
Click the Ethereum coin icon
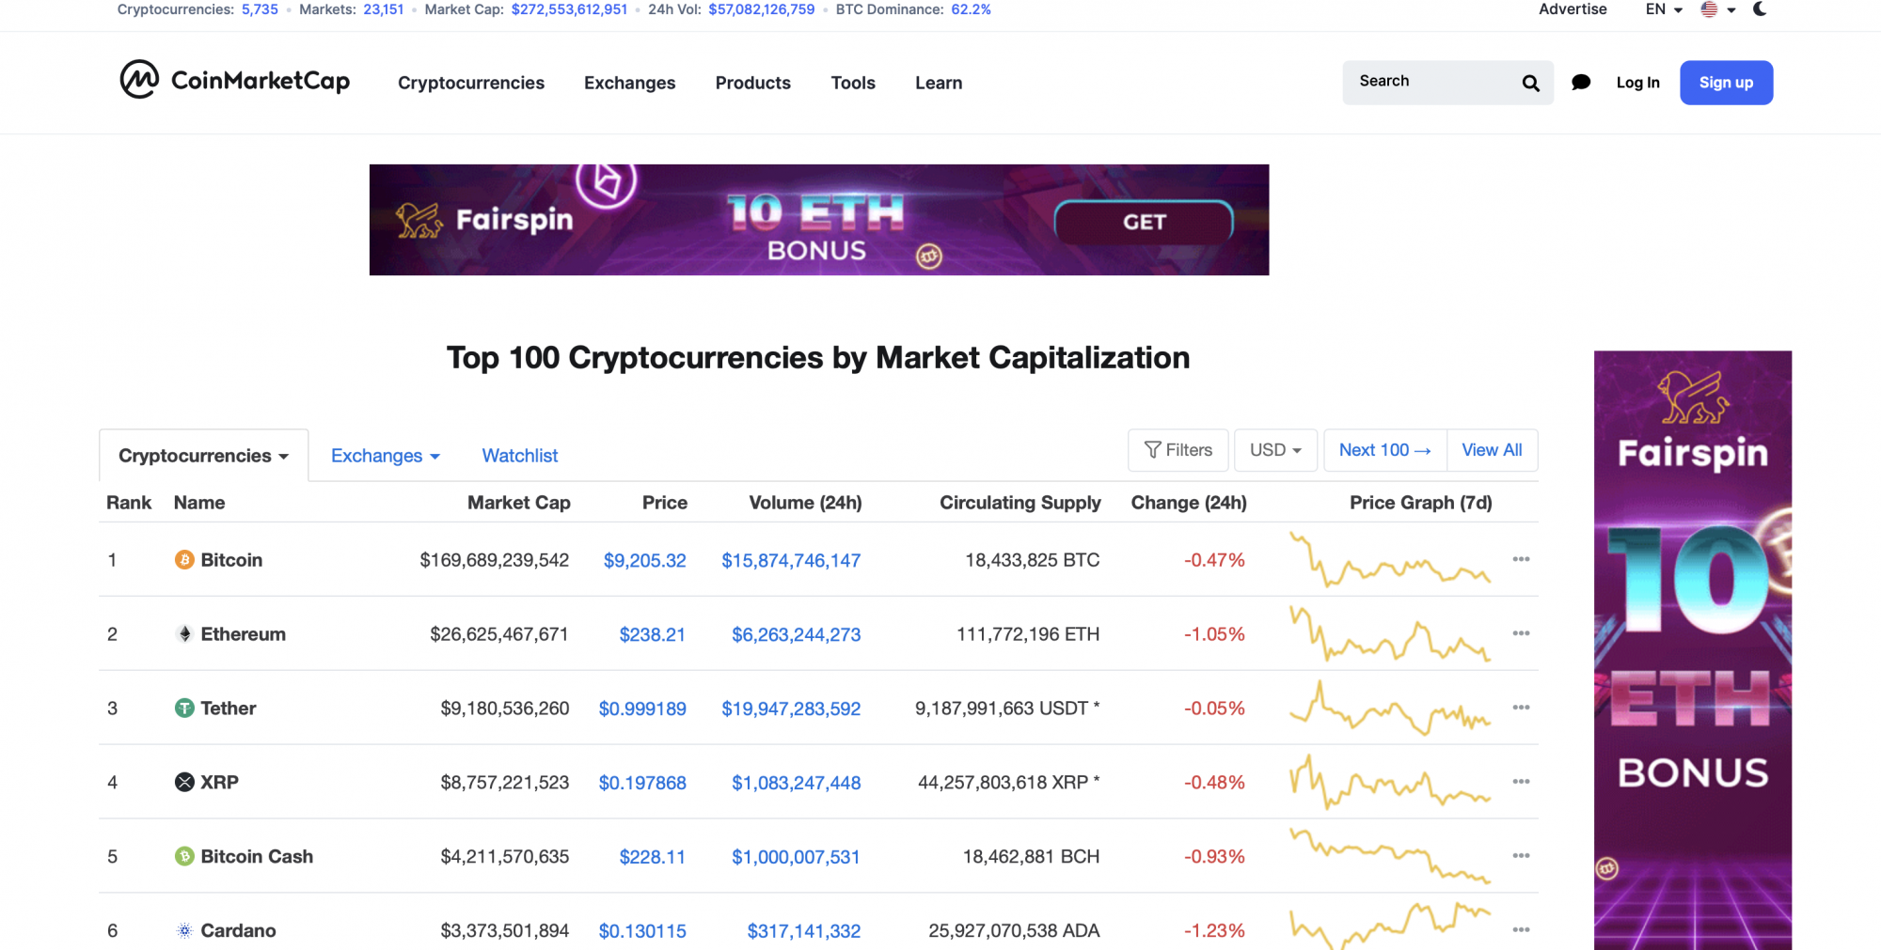(x=184, y=634)
